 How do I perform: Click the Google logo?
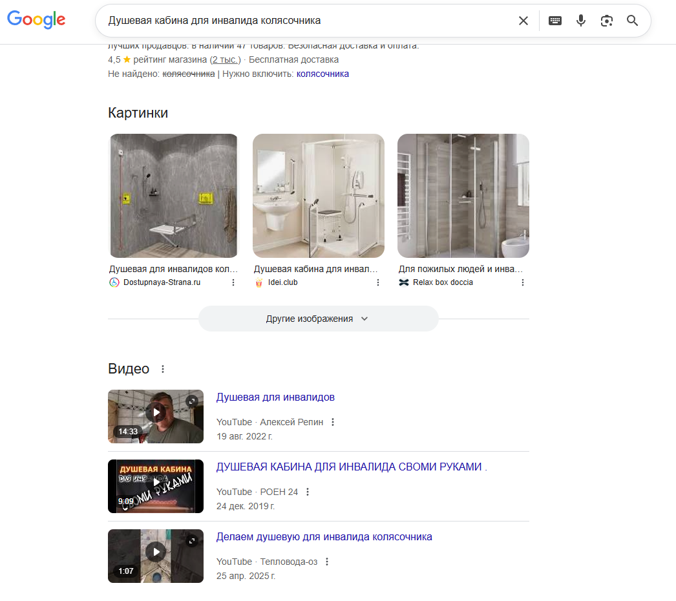pyautogui.click(x=36, y=20)
